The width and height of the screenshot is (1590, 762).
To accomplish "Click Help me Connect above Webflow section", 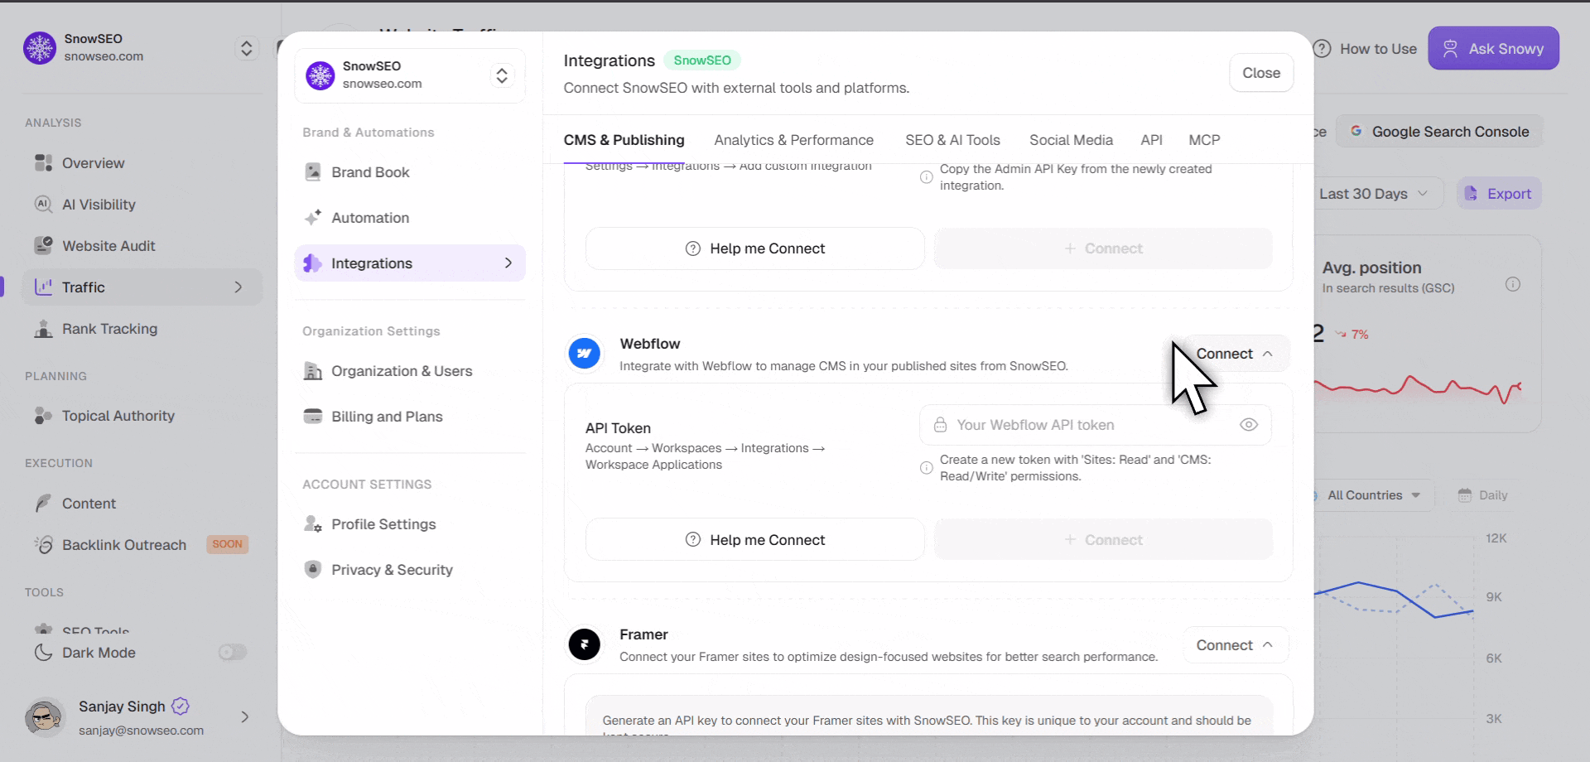I will pyautogui.click(x=755, y=248).
